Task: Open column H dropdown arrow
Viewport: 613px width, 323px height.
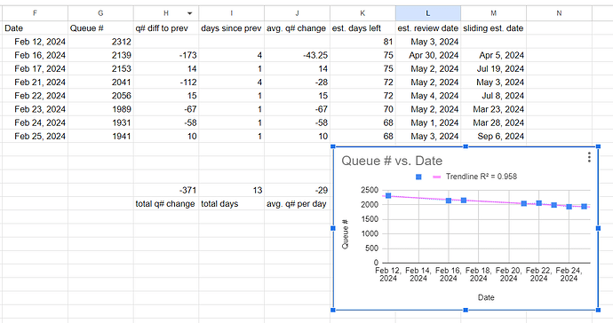Action: coord(189,13)
